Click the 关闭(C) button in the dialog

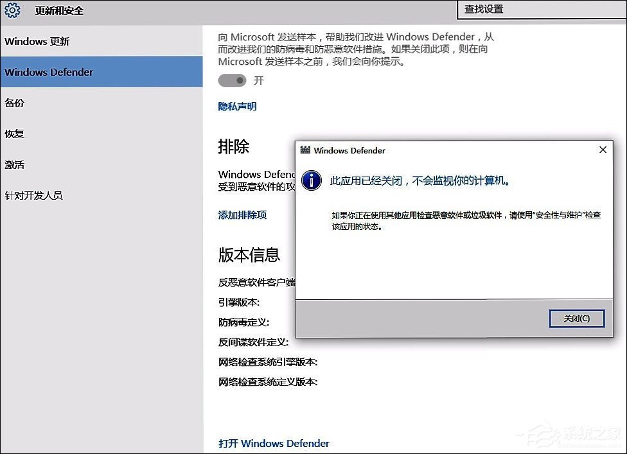(x=576, y=319)
